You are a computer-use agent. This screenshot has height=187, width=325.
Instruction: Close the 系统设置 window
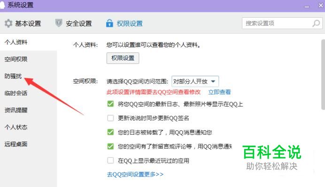pyautogui.click(x=321, y=5)
